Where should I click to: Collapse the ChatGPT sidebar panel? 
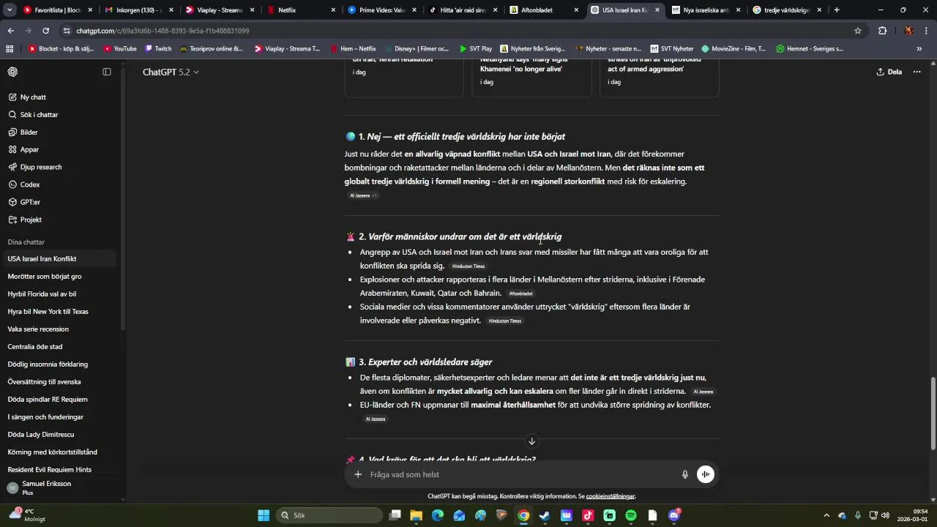tap(107, 72)
